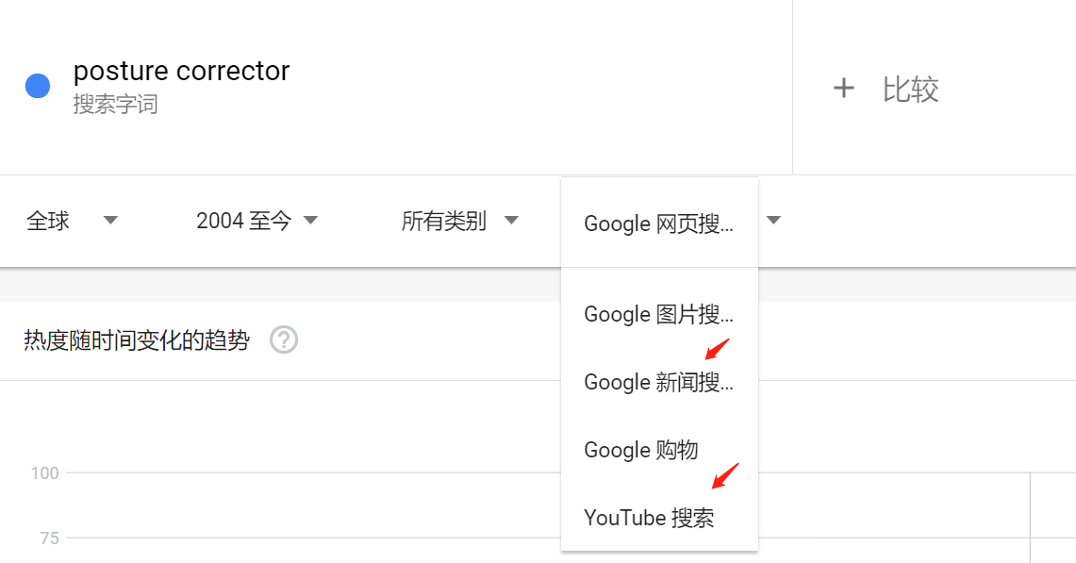The height and width of the screenshot is (563, 1076).
Task: Click the blue search term dot
Action: tap(37, 86)
